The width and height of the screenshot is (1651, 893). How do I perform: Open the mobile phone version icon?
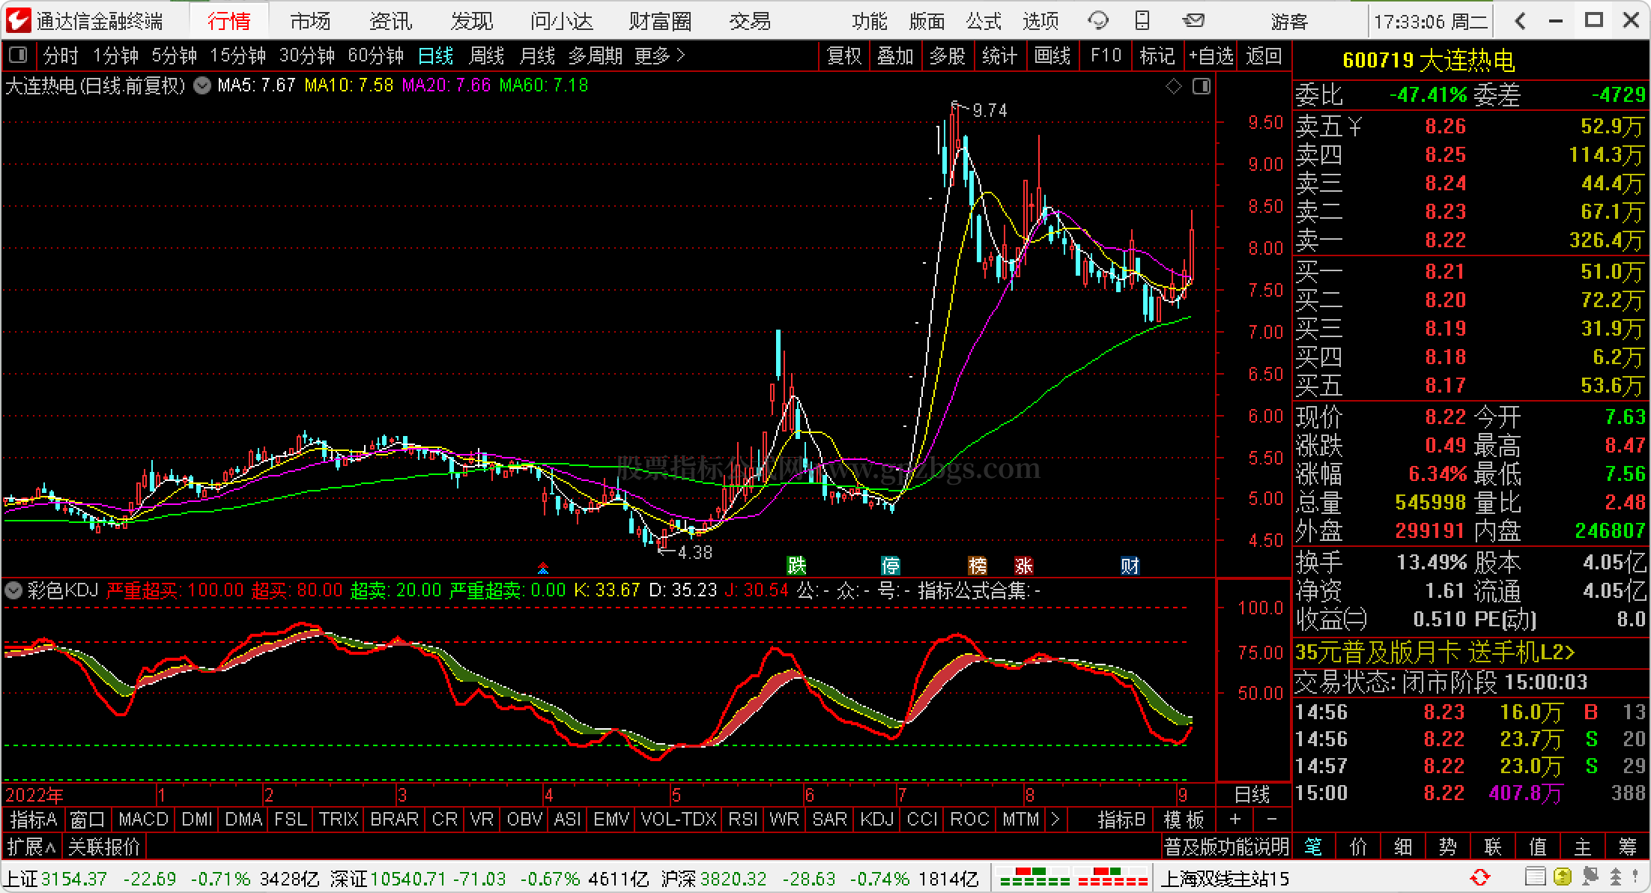[1142, 21]
